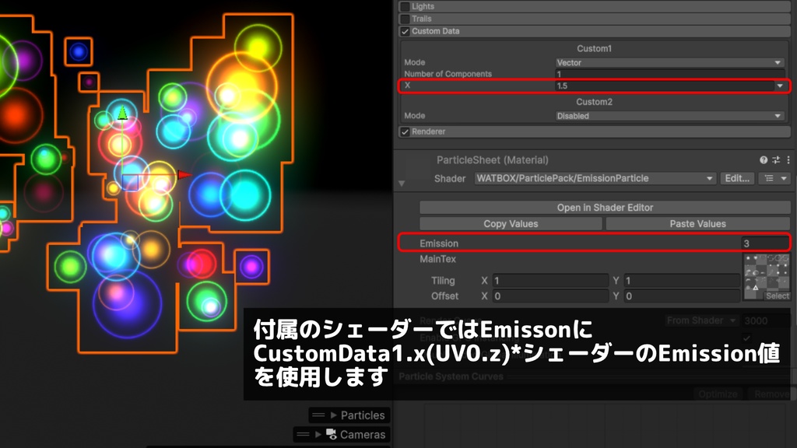Expand the Cameras entry in the hierarchy
The image size is (797, 448).
318,434
